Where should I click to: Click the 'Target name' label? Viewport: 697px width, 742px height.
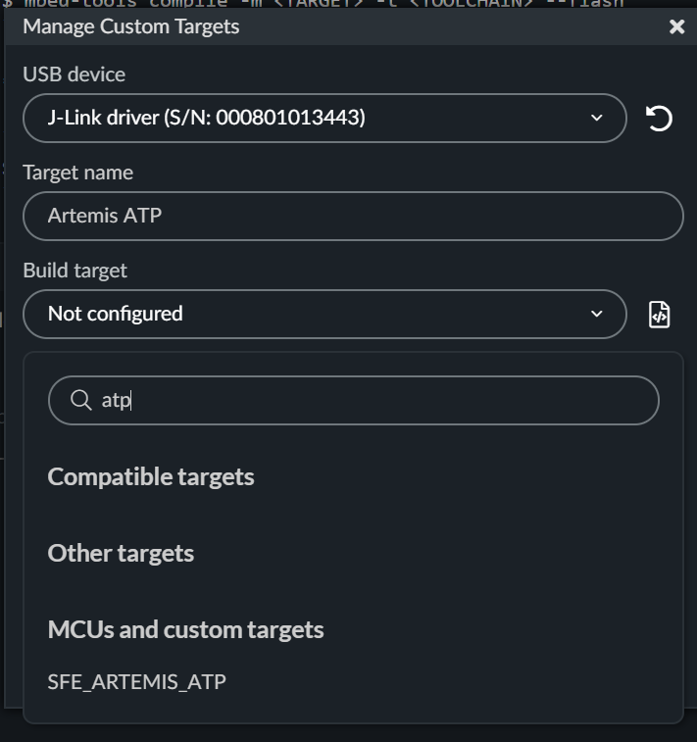tap(77, 173)
